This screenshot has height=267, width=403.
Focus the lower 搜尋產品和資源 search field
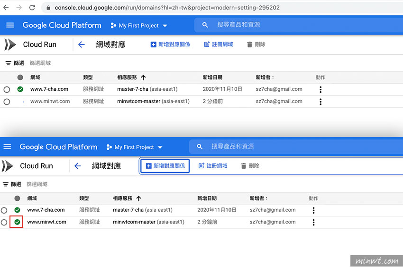point(295,146)
